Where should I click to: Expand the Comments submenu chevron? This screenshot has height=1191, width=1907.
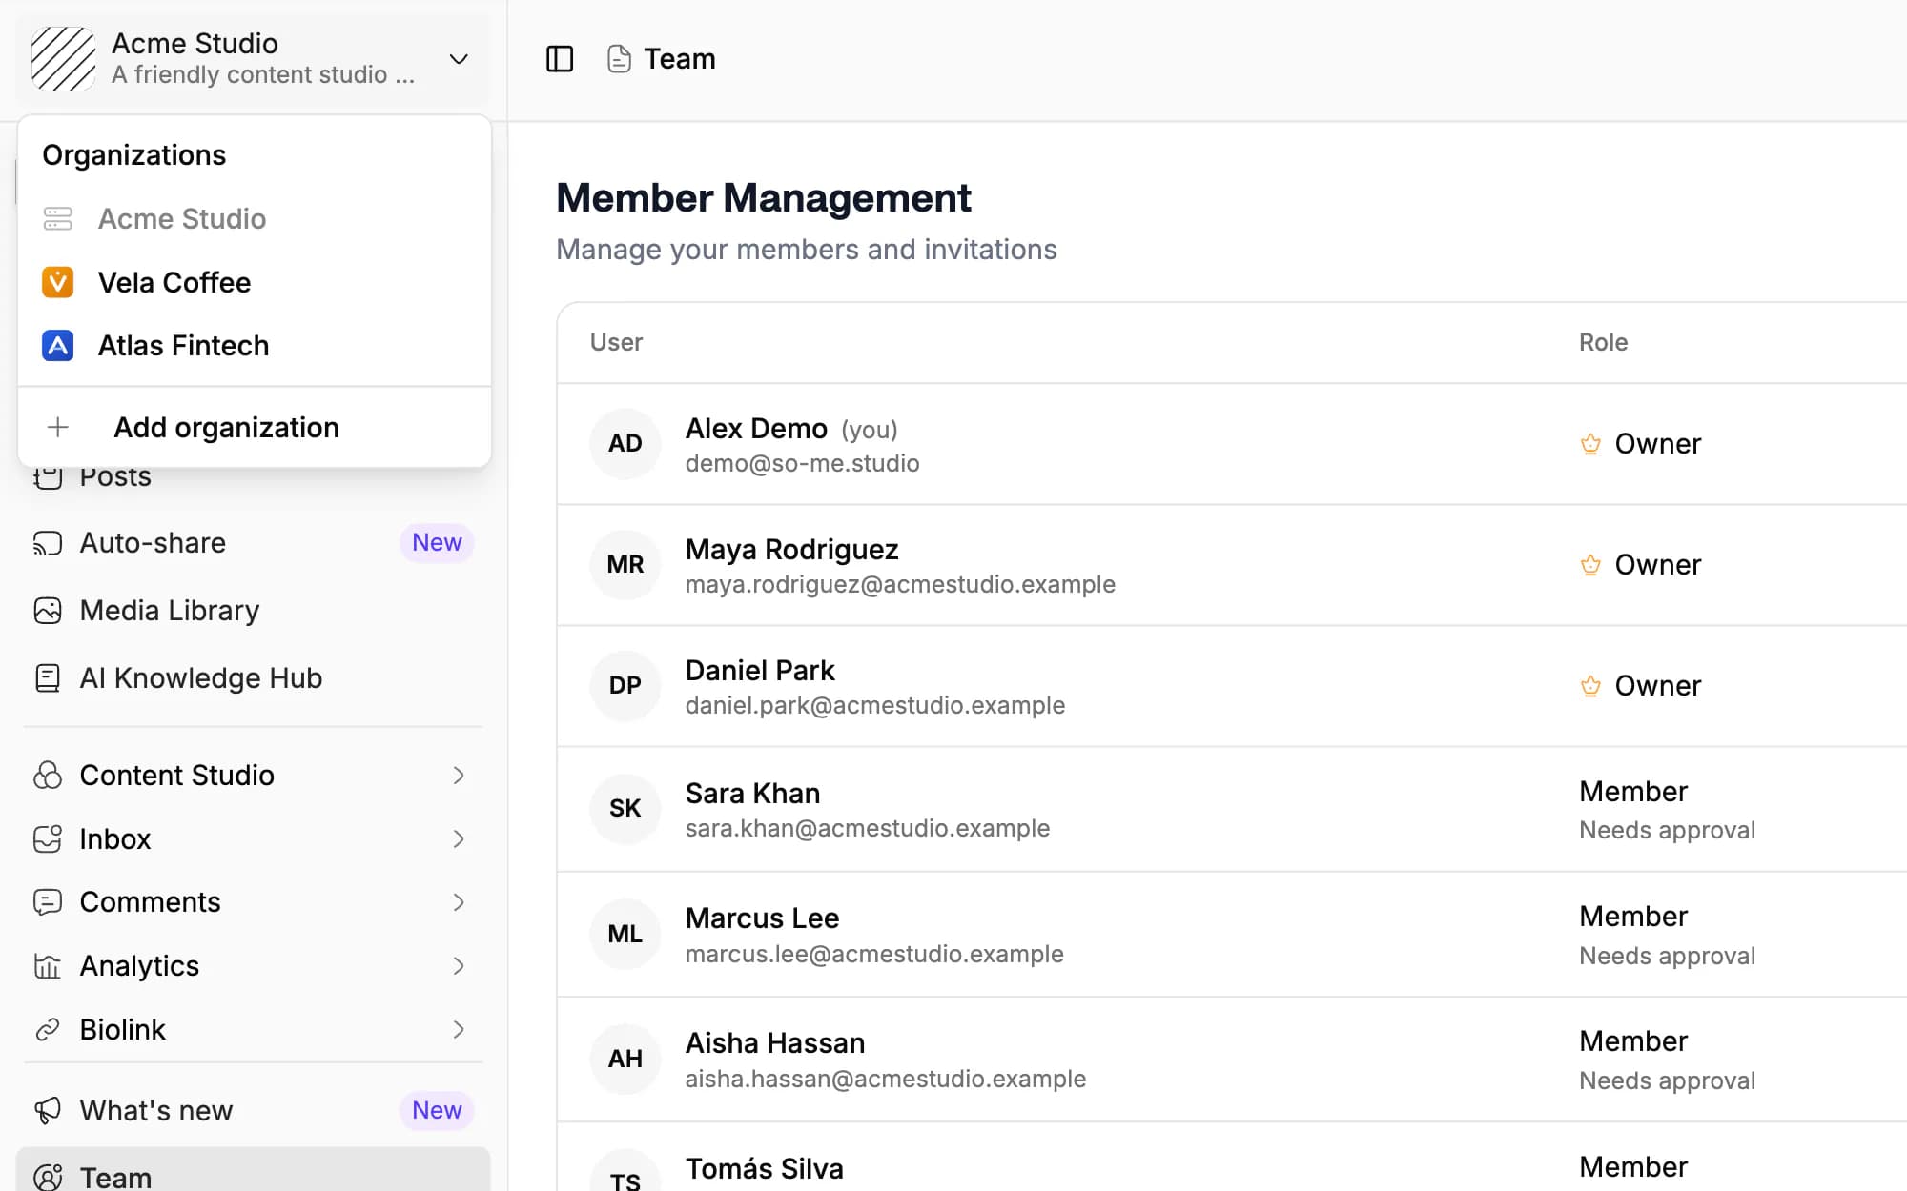tap(459, 902)
